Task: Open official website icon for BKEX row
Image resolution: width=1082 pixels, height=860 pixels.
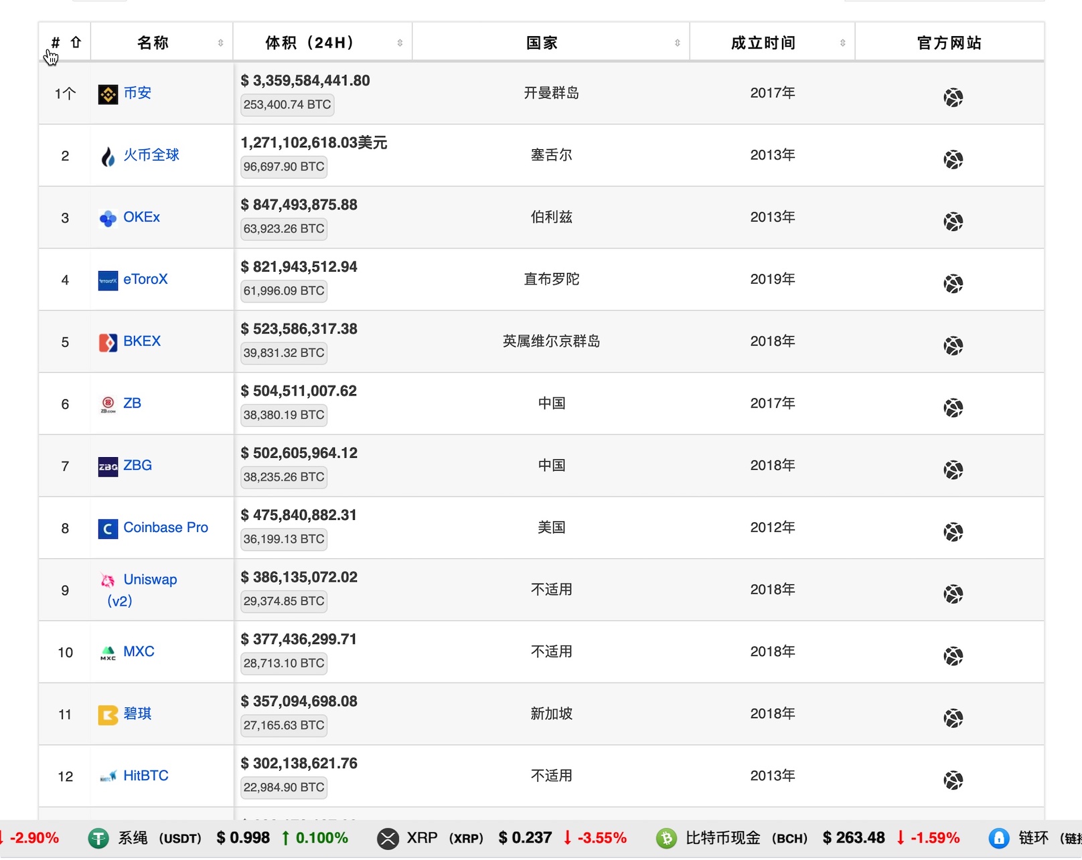Action: pyautogui.click(x=953, y=346)
